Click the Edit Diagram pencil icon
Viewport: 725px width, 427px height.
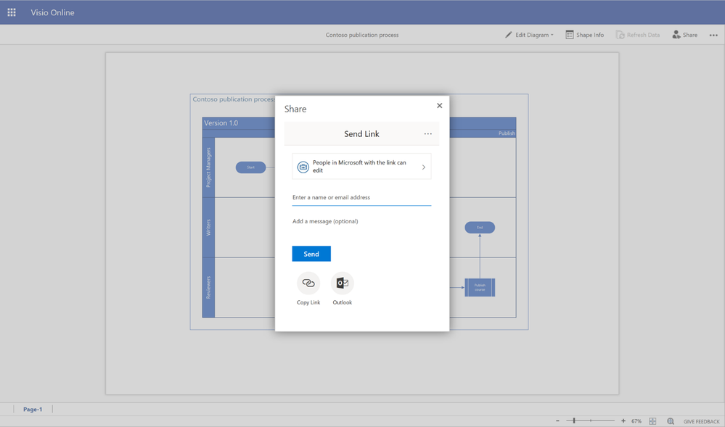(509, 35)
